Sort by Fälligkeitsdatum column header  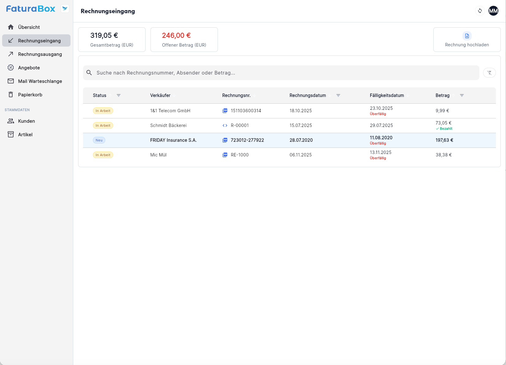[386, 95]
